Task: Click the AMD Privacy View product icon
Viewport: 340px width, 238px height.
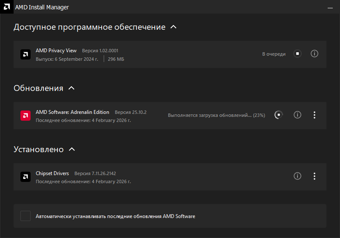Action: pos(25,54)
